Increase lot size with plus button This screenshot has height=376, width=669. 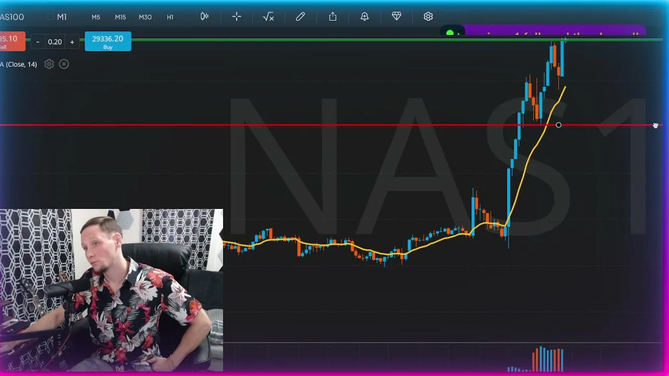pyautogui.click(x=72, y=42)
